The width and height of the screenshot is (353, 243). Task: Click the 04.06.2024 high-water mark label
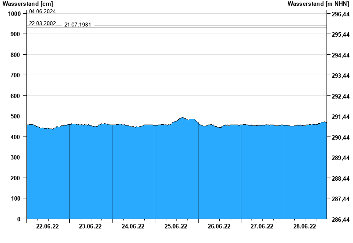[x=42, y=11]
